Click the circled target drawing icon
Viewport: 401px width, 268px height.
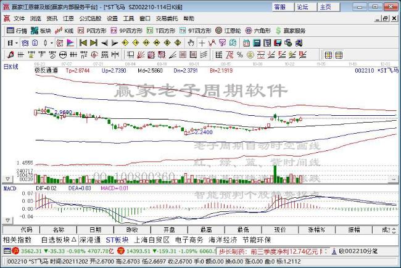point(94,55)
